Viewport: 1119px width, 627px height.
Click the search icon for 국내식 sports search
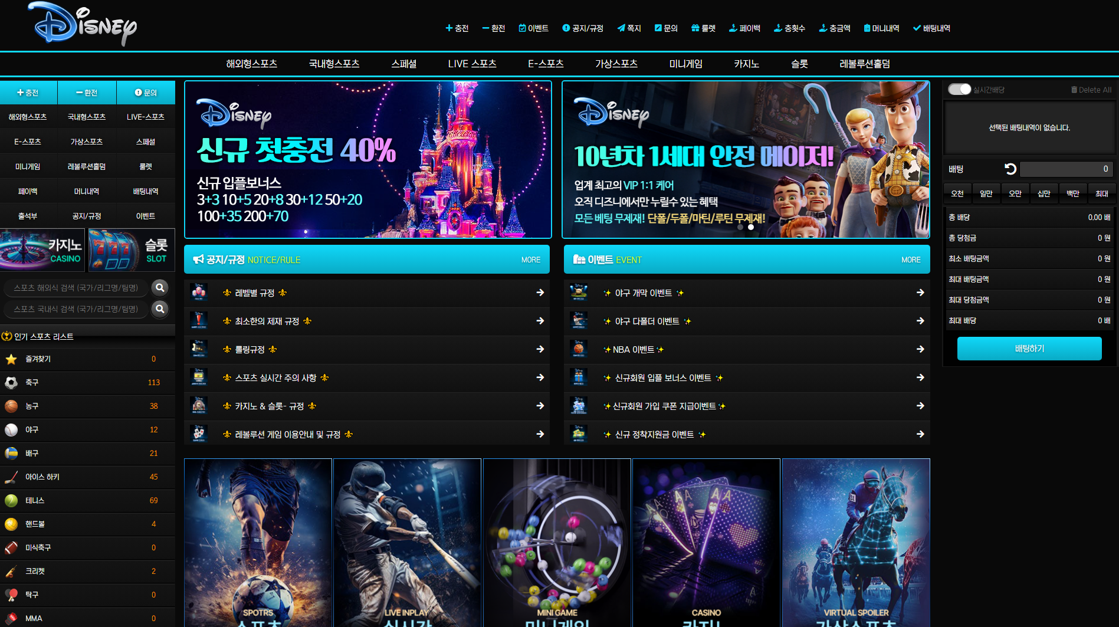click(x=160, y=308)
